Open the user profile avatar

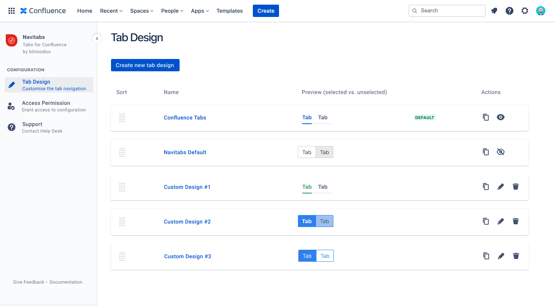[x=541, y=11]
